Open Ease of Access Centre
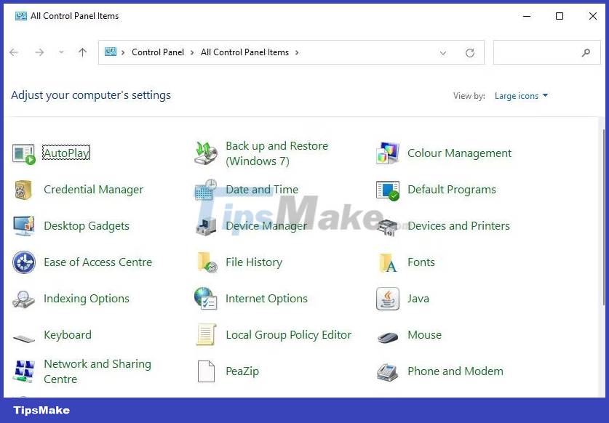This screenshot has height=423, width=609. pyautogui.click(x=97, y=262)
